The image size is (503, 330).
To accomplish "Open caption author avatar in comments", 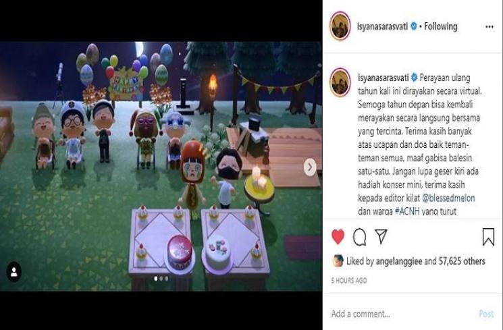I will click(340, 82).
